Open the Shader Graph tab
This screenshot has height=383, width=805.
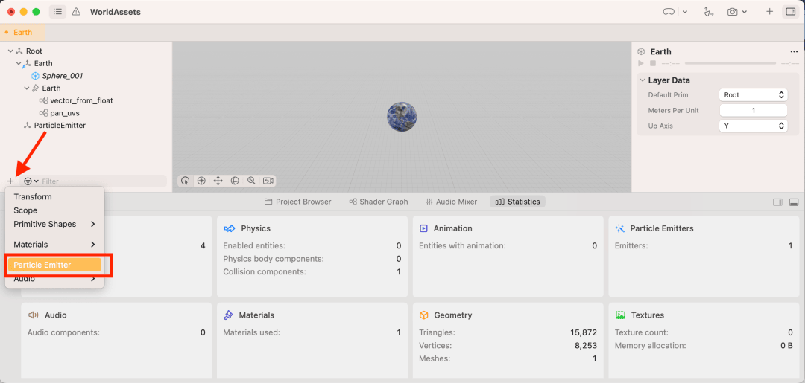point(379,202)
